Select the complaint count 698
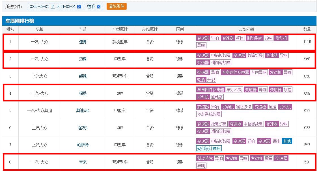This screenshot has height=173, width=319. click(307, 94)
